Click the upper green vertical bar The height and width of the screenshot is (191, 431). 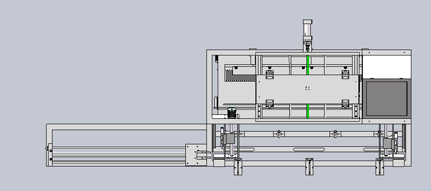coord(308,65)
